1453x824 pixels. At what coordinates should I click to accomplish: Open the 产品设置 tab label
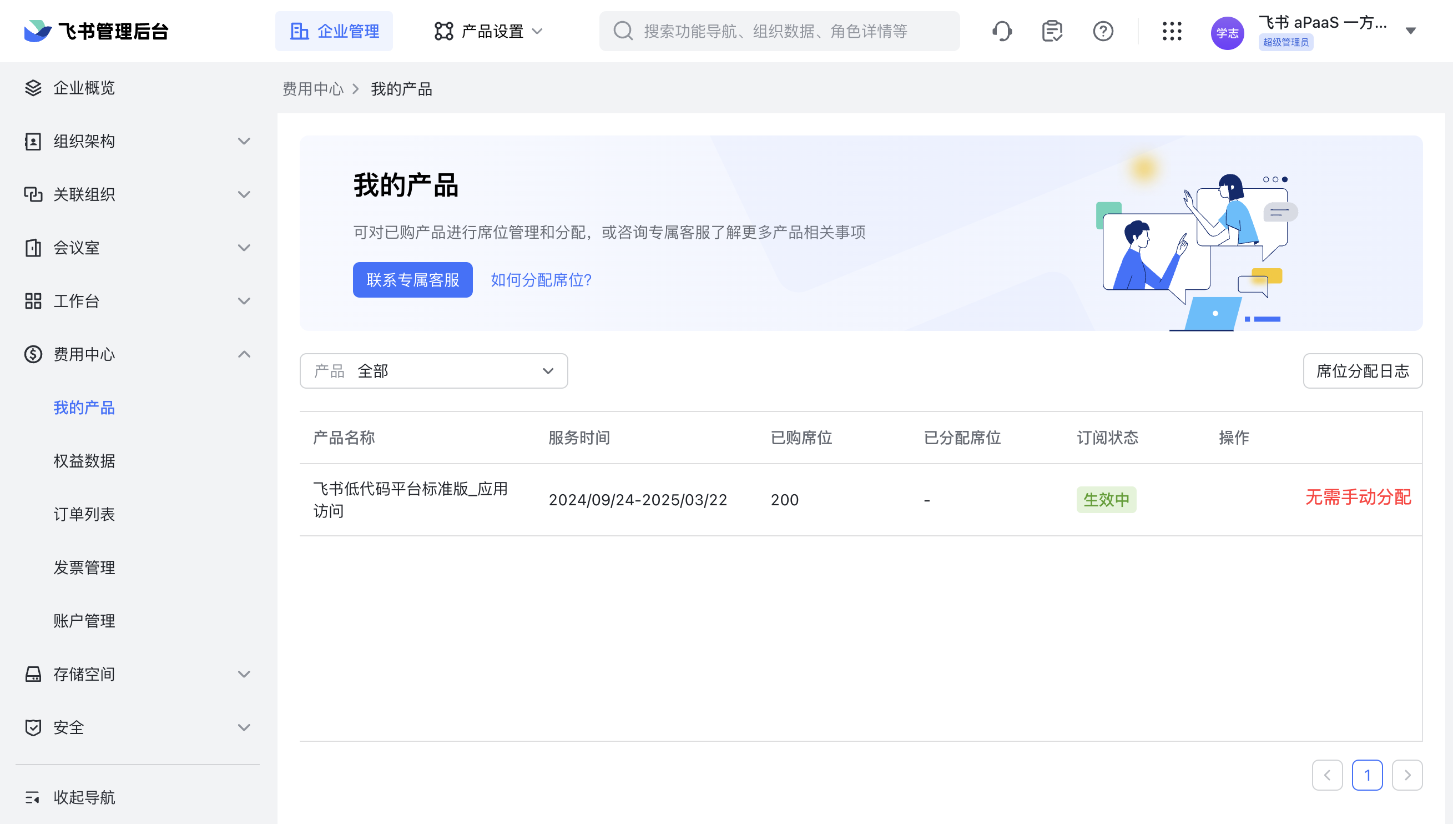pyautogui.click(x=492, y=31)
